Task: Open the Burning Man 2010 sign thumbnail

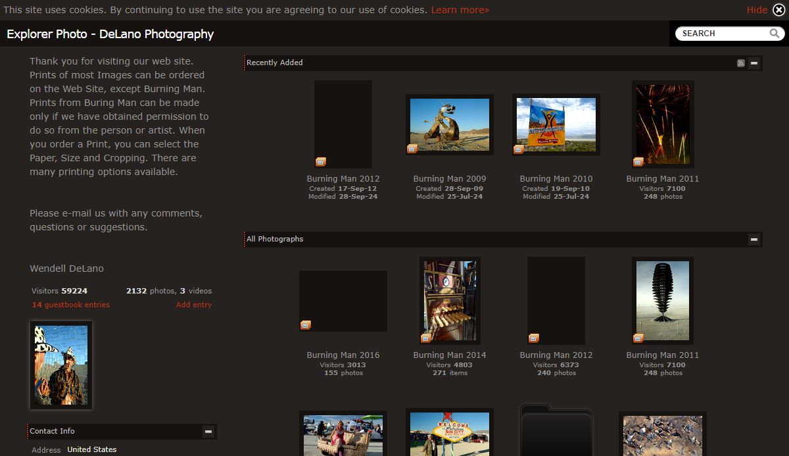Action: point(556,124)
